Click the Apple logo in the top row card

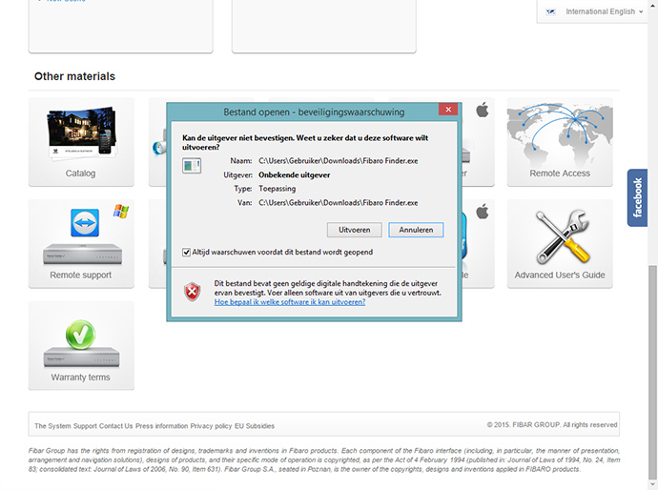click(x=483, y=110)
